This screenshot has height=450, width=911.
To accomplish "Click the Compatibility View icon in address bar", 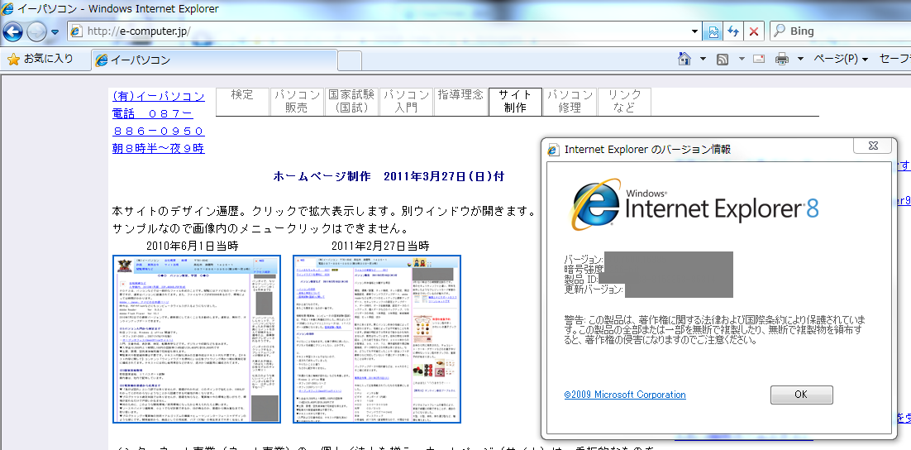I will pos(713,31).
